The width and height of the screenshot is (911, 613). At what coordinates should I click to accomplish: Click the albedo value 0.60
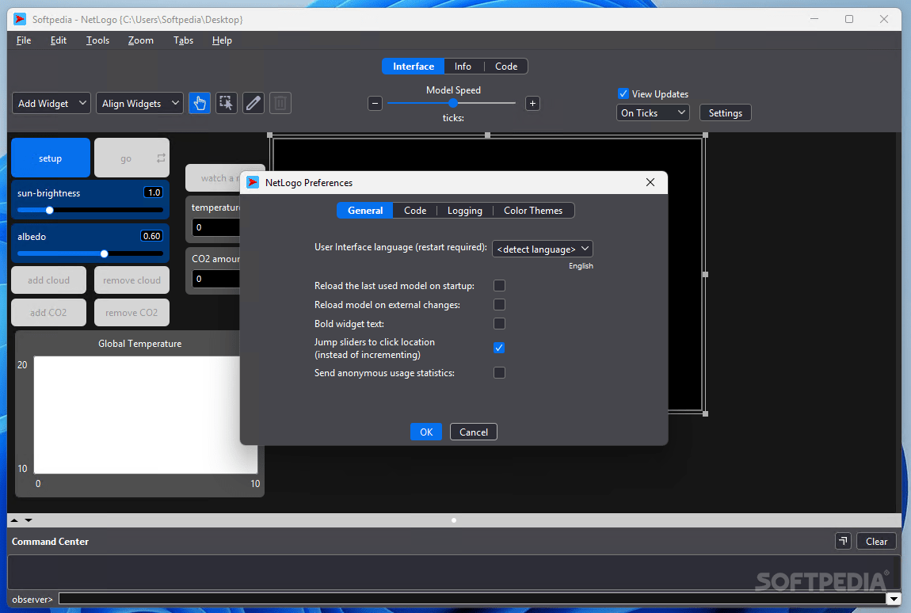coord(151,236)
